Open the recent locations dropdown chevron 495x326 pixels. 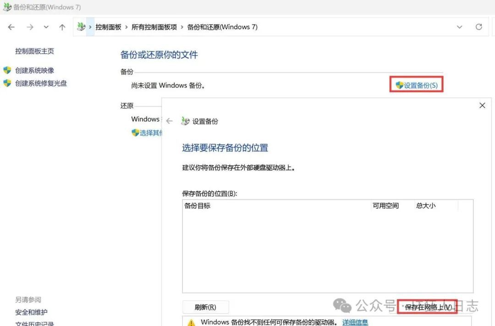pyautogui.click(x=46, y=27)
